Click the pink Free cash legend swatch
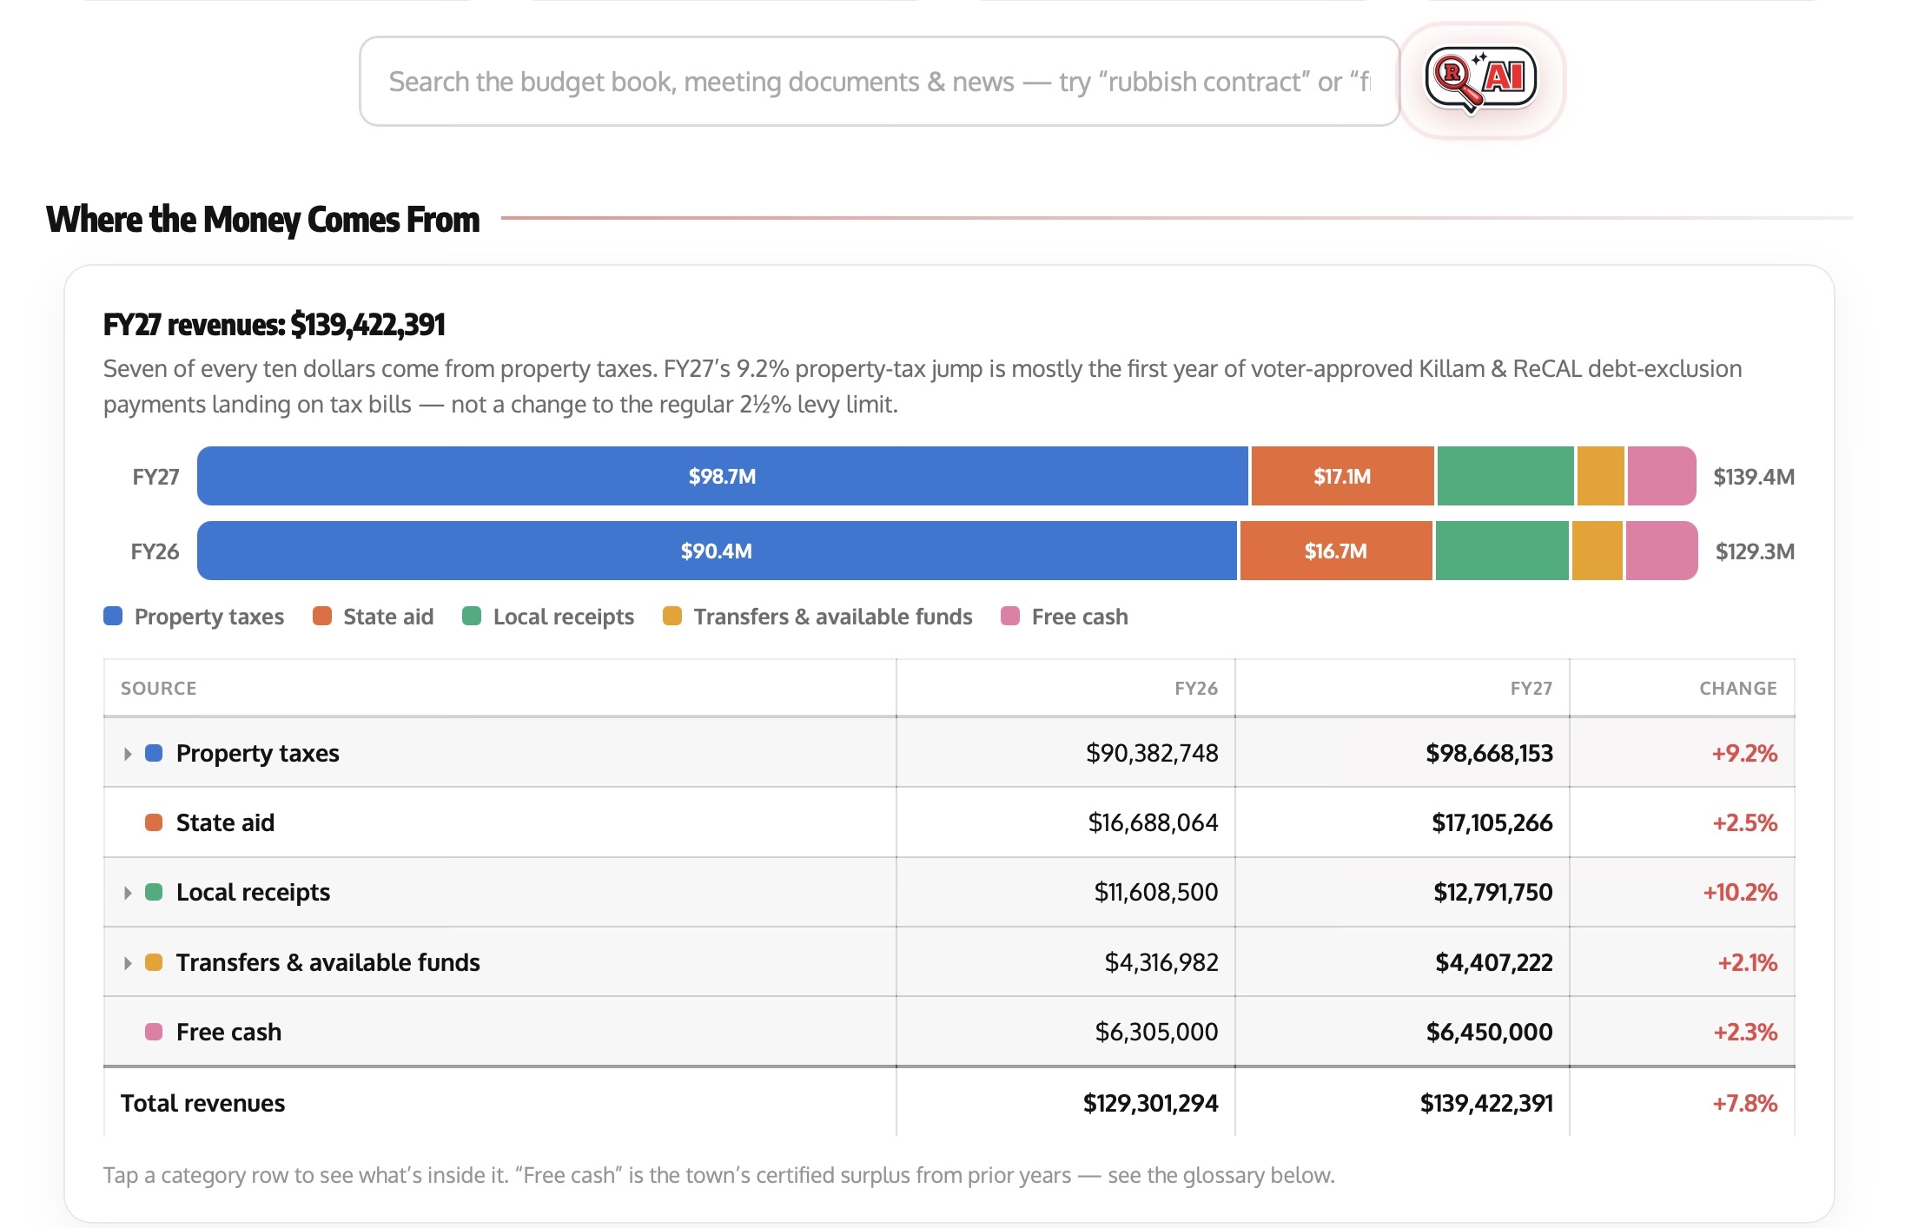 pyautogui.click(x=1010, y=617)
